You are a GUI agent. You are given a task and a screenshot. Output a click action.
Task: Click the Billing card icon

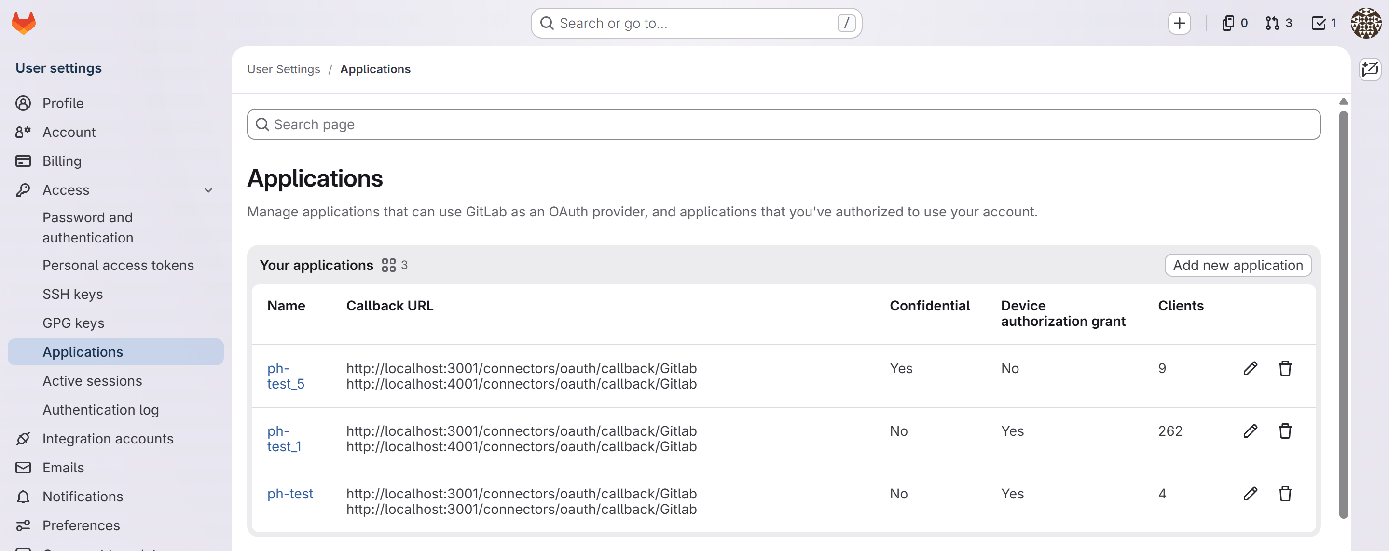23,161
